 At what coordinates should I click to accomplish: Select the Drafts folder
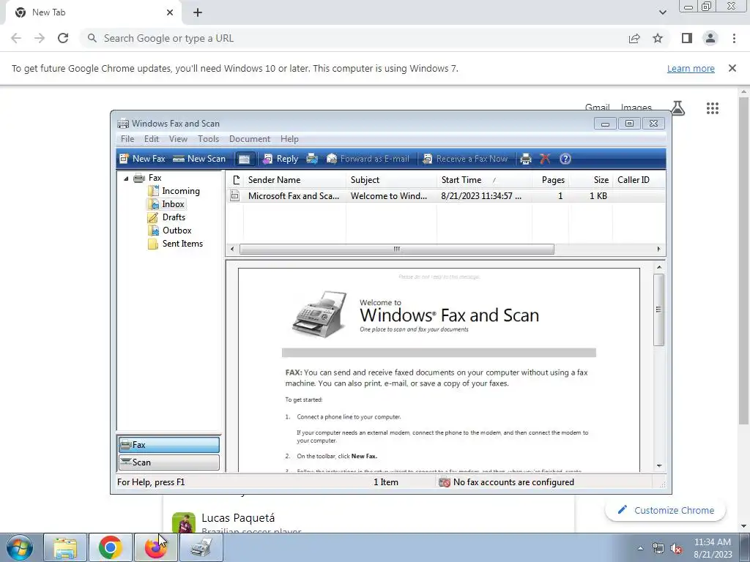pos(167,217)
